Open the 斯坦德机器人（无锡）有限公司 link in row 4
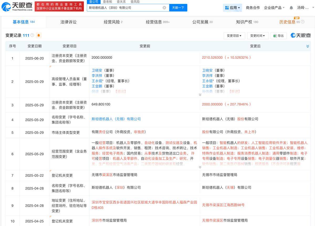 coord(116,119)
